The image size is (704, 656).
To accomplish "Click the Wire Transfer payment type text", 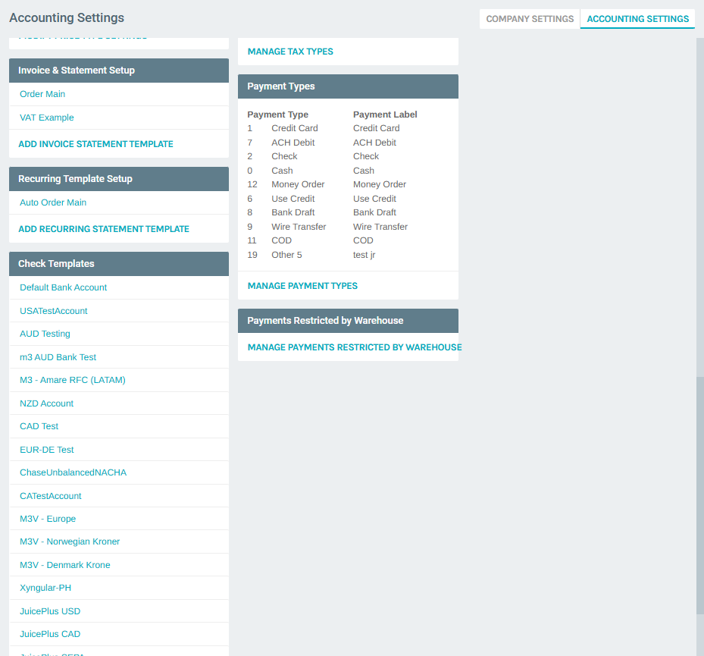I will pos(299,227).
